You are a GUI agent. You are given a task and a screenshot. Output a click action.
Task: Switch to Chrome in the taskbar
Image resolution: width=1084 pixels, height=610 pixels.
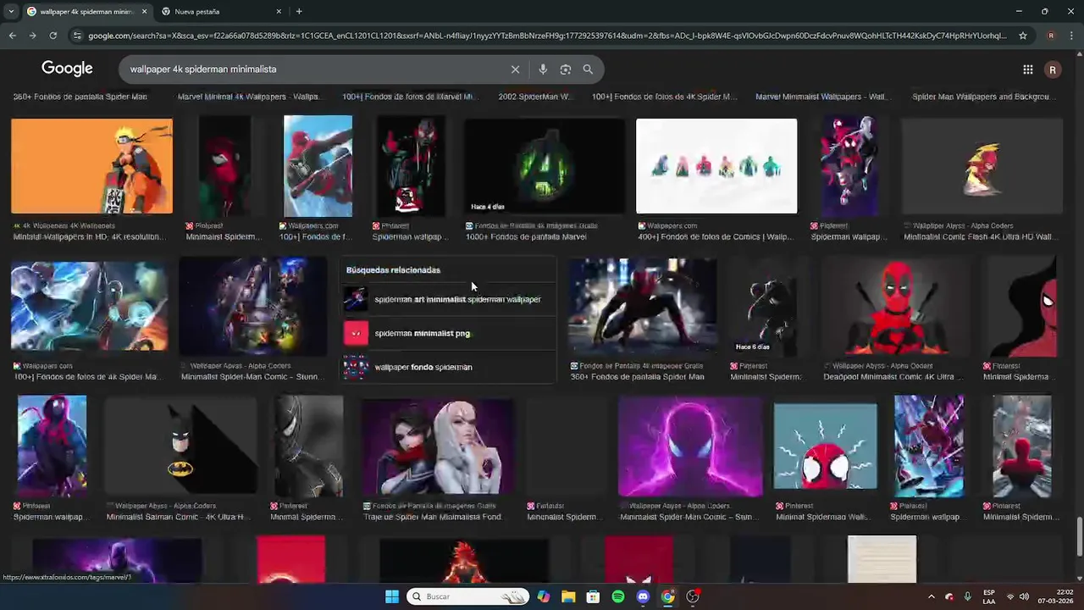click(668, 596)
